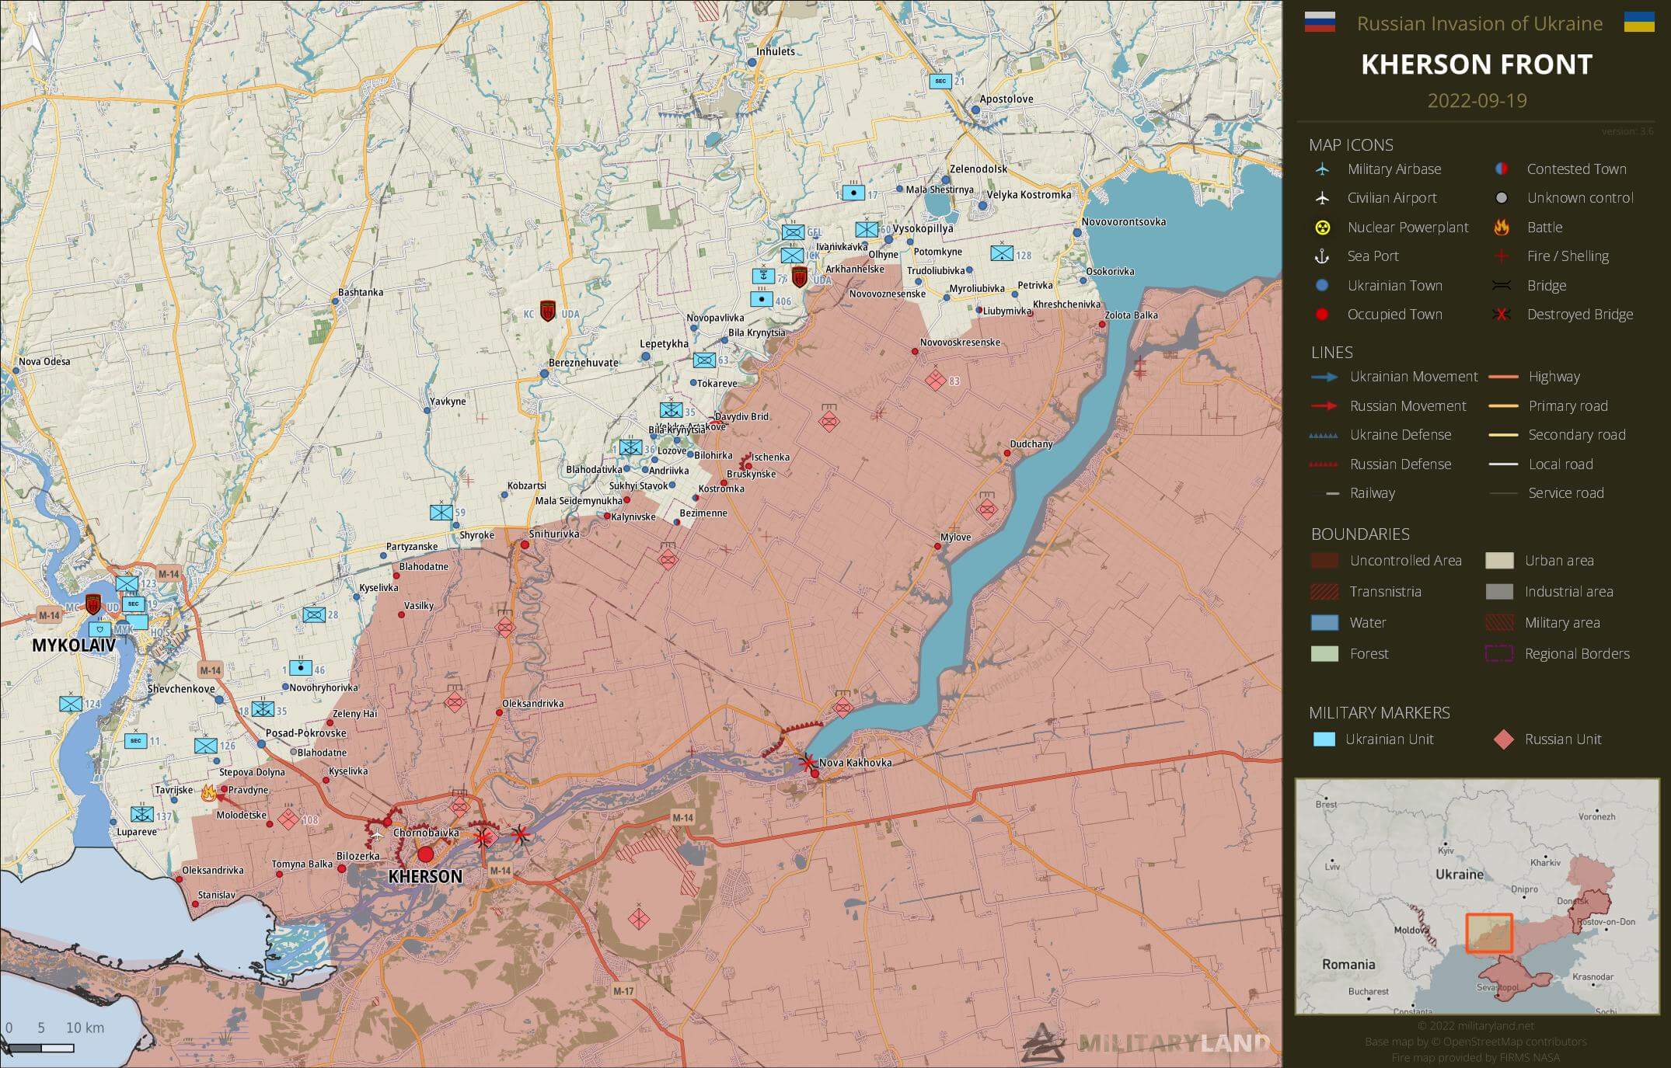Click the Urban area color swatch

tap(1499, 561)
